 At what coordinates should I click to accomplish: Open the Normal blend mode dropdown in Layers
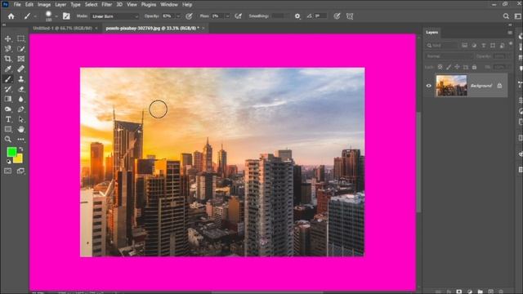449,56
